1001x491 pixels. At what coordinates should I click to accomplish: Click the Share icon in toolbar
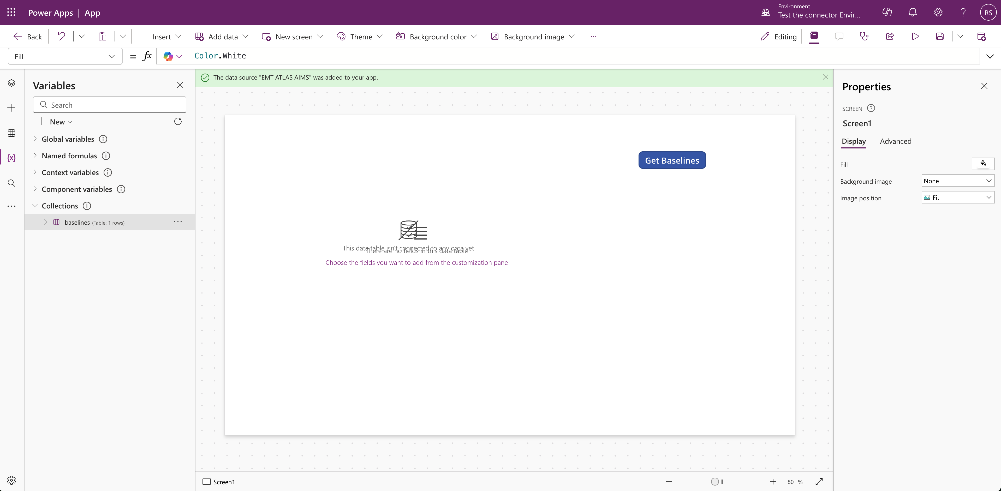(890, 37)
